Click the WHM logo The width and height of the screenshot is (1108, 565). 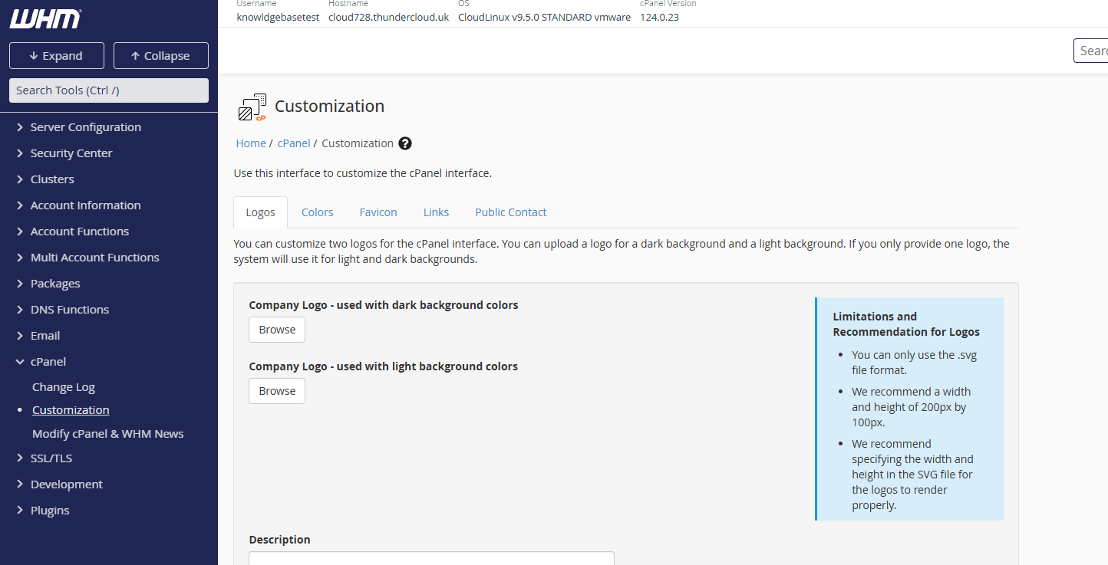click(45, 19)
